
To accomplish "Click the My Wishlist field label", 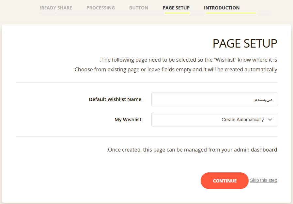I will [128, 120].
